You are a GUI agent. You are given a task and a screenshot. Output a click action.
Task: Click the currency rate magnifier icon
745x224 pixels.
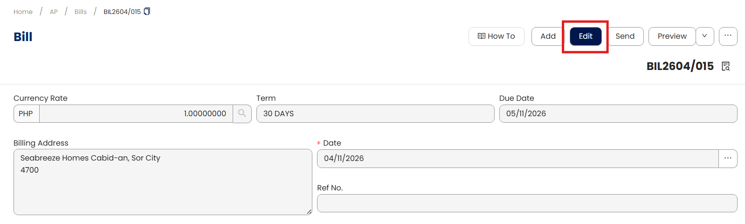(242, 113)
